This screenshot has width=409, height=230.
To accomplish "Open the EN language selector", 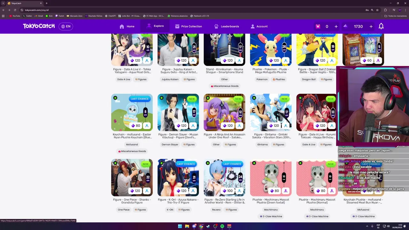I will (x=66, y=27).
